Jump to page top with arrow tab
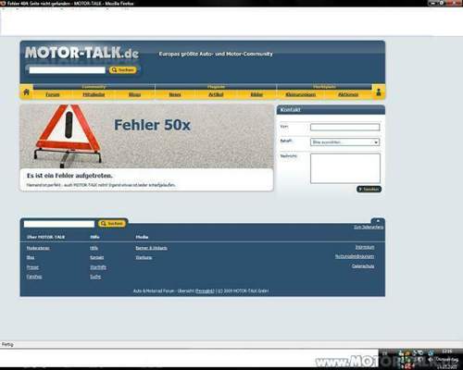This screenshot has height=370, width=463. click(378, 221)
